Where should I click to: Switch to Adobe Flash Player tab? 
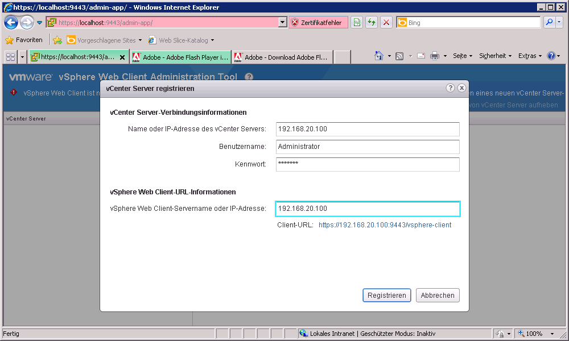click(181, 57)
